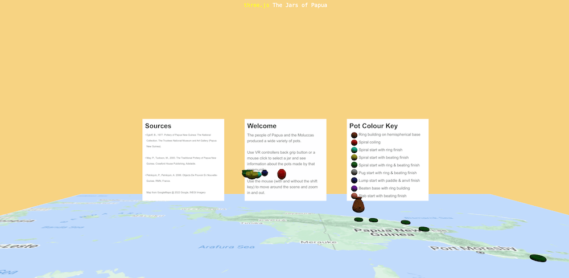Click the "Lump start with paddle & anvil finish" label
Screen dimensions: 569x278
coord(389,181)
